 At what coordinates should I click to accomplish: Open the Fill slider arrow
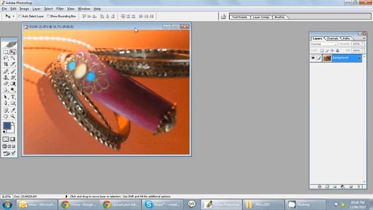tap(363, 51)
